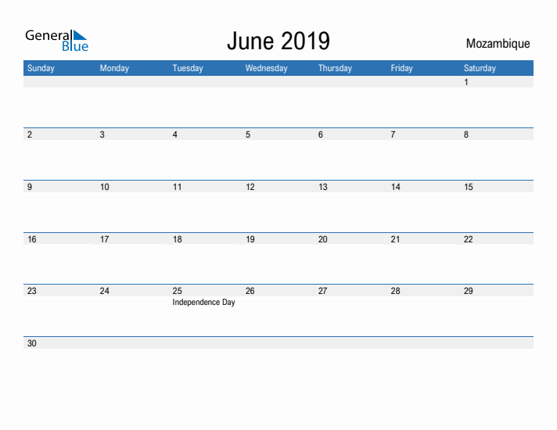Select the Thursday column header
Screen dimensions: 557x430
335,68
